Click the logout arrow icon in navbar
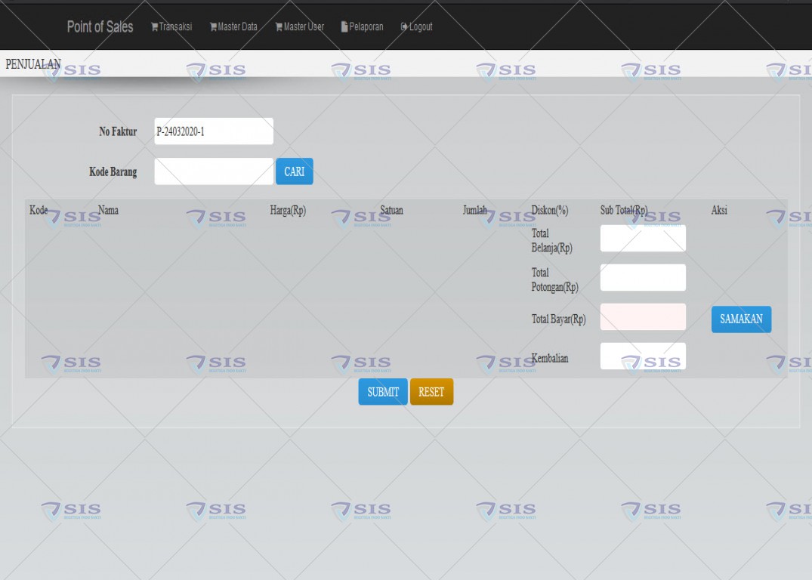Viewport: 812px width, 580px height. coord(404,27)
